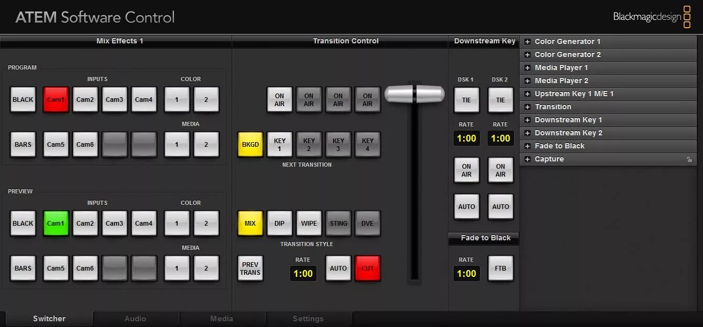
Task: Expand Downstream Key 2 palette
Action: (x=608, y=133)
